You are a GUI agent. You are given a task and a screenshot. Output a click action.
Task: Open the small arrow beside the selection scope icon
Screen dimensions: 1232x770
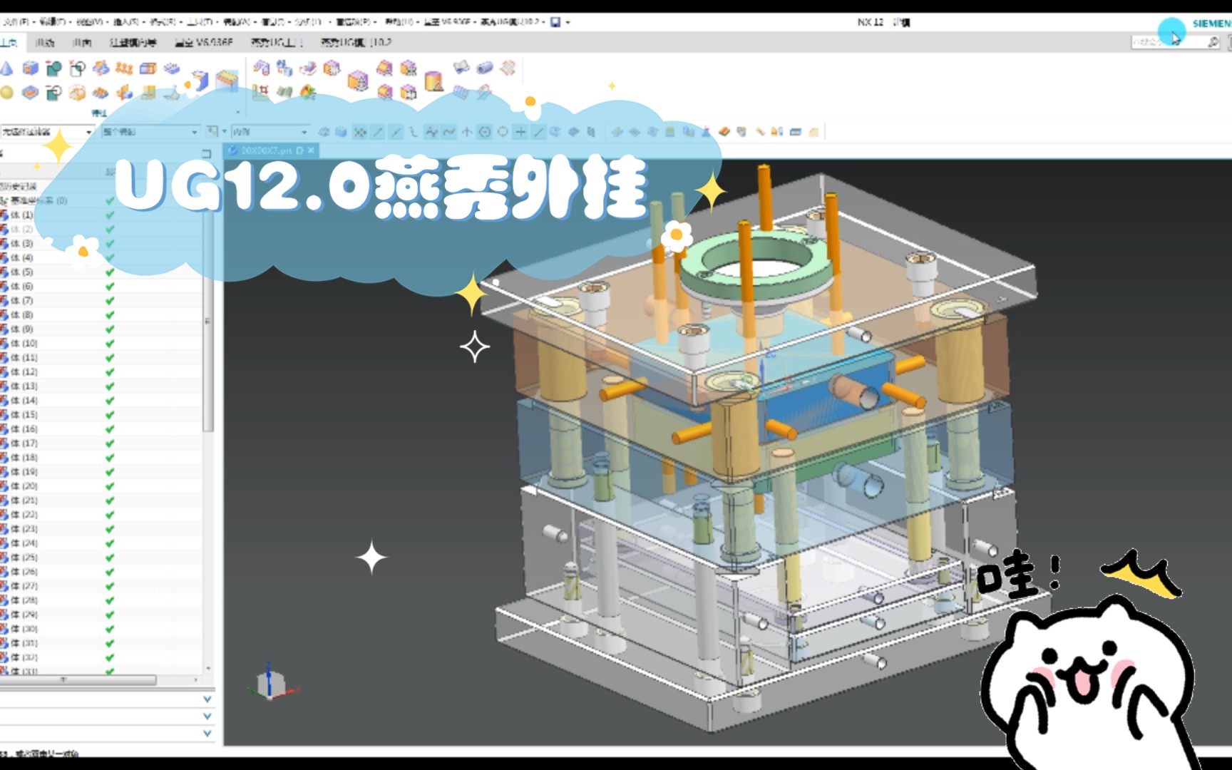224,132
